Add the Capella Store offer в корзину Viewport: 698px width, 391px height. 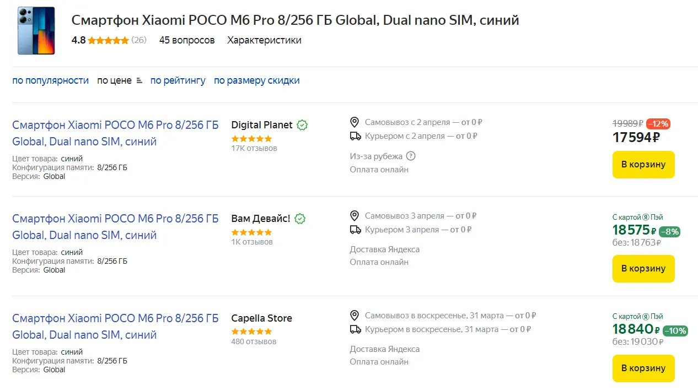[x=643, y=368]
